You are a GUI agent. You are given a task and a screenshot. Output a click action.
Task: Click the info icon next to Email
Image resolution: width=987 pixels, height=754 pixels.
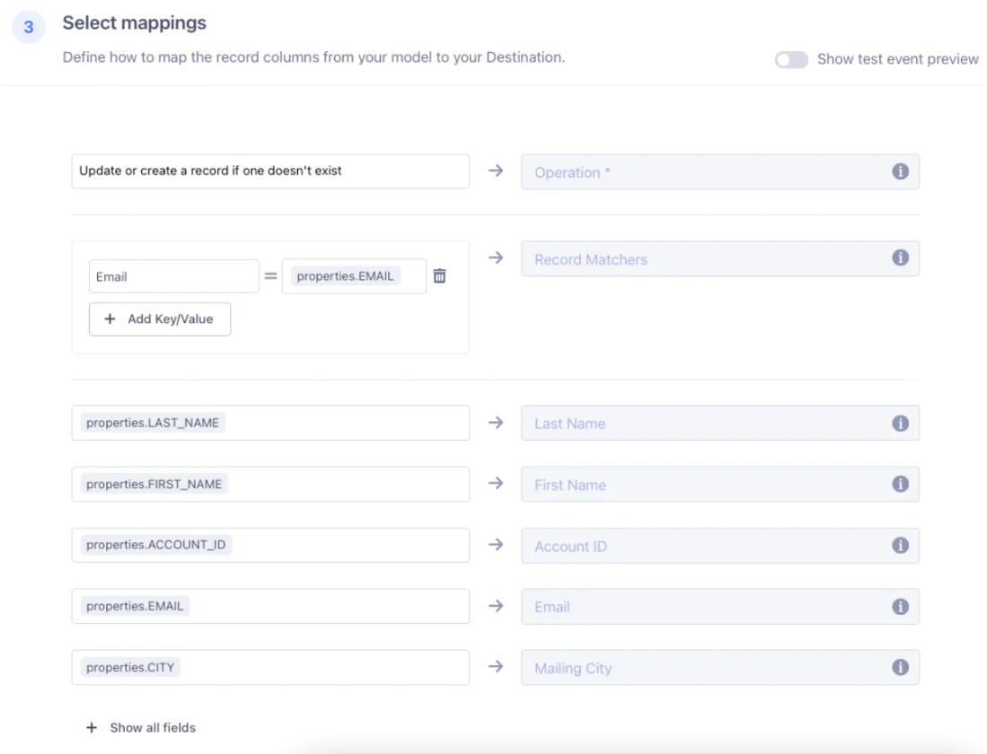pyautogui.click(x=901, y=606)
